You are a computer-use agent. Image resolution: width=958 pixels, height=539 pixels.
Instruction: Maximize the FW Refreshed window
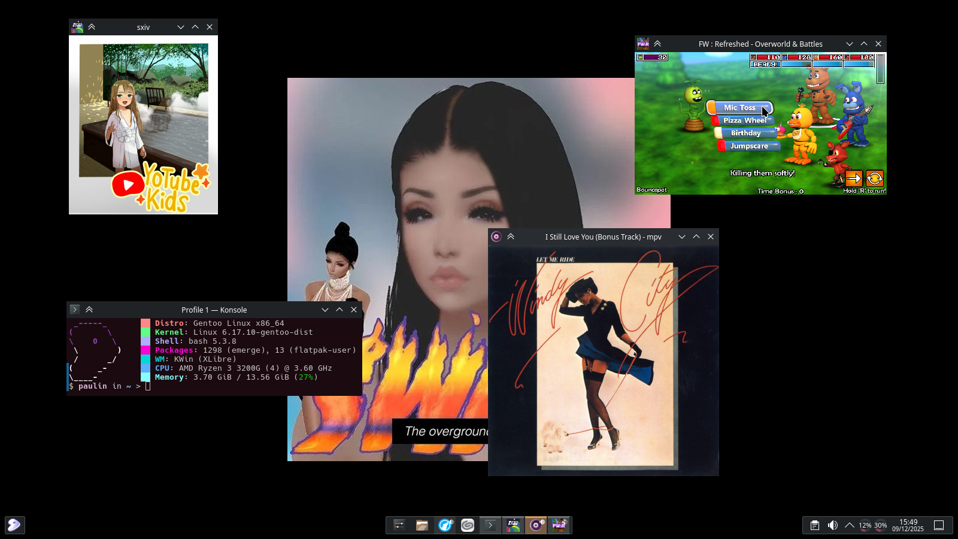click(x=864, y=44)
